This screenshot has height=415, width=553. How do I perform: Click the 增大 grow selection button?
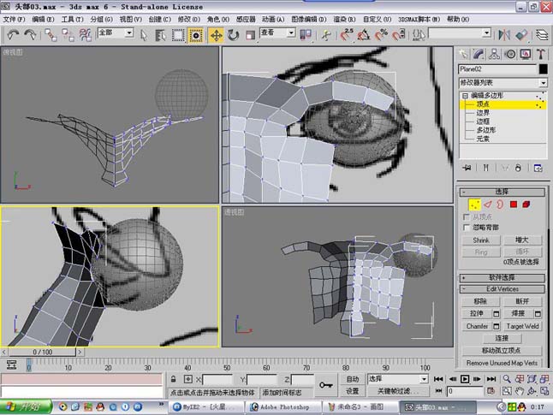click(522, 240)
